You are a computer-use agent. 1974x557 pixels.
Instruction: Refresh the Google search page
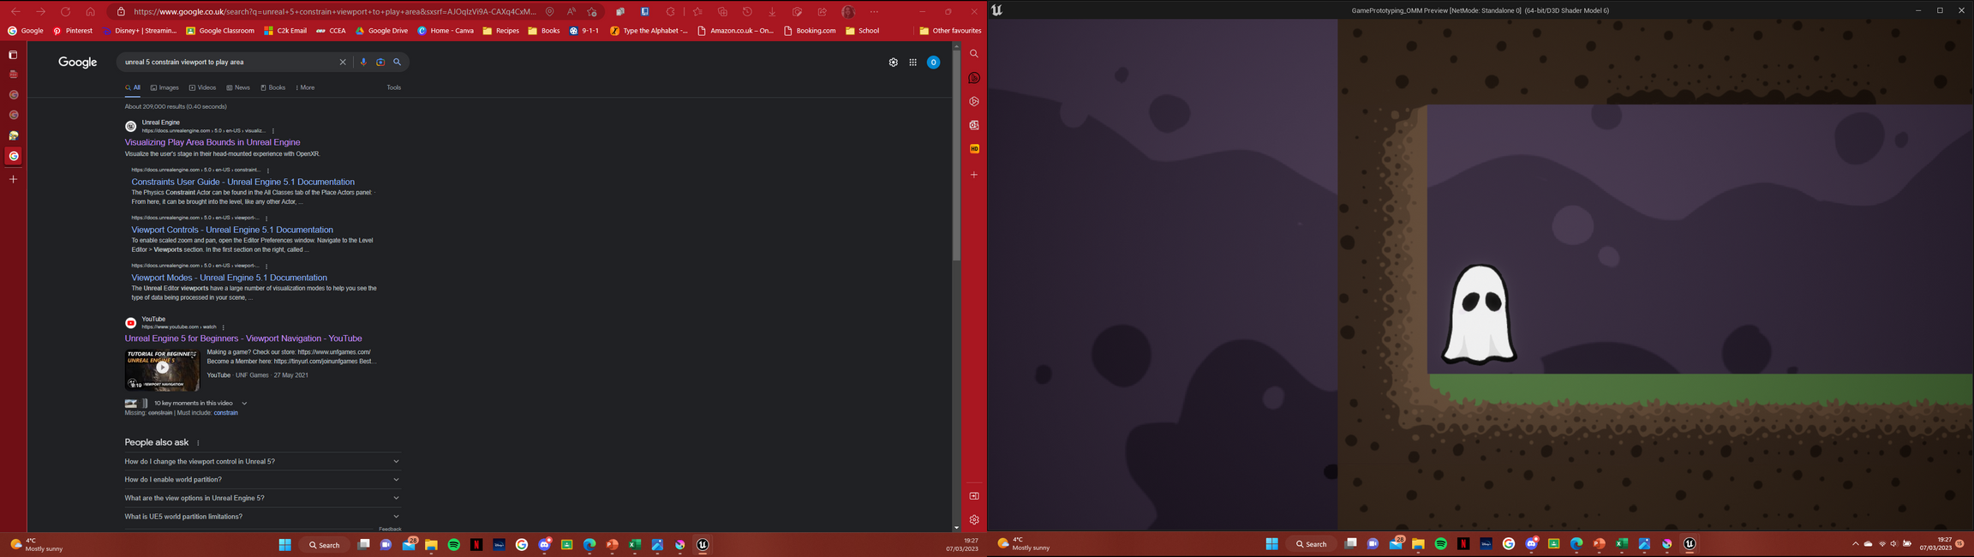pyautogui.click(x=65, y=12)
